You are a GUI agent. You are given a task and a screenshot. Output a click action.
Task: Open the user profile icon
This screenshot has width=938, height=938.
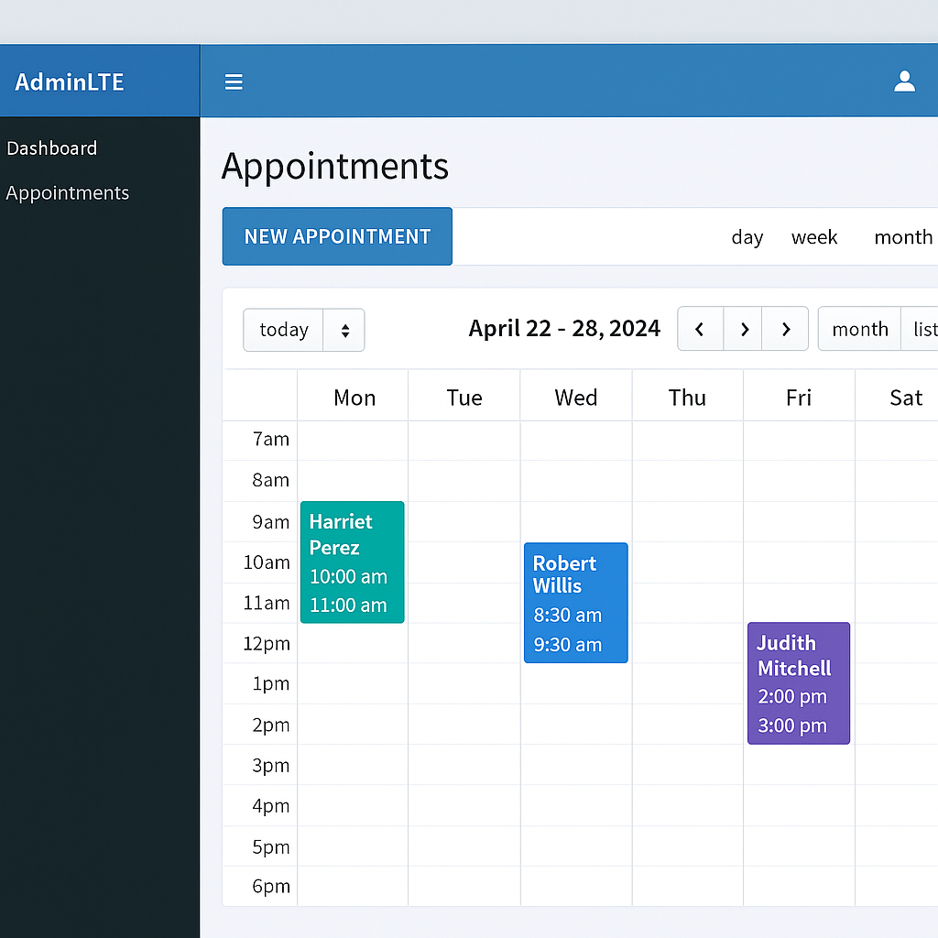pyautogui.click(x=904, y=82)
